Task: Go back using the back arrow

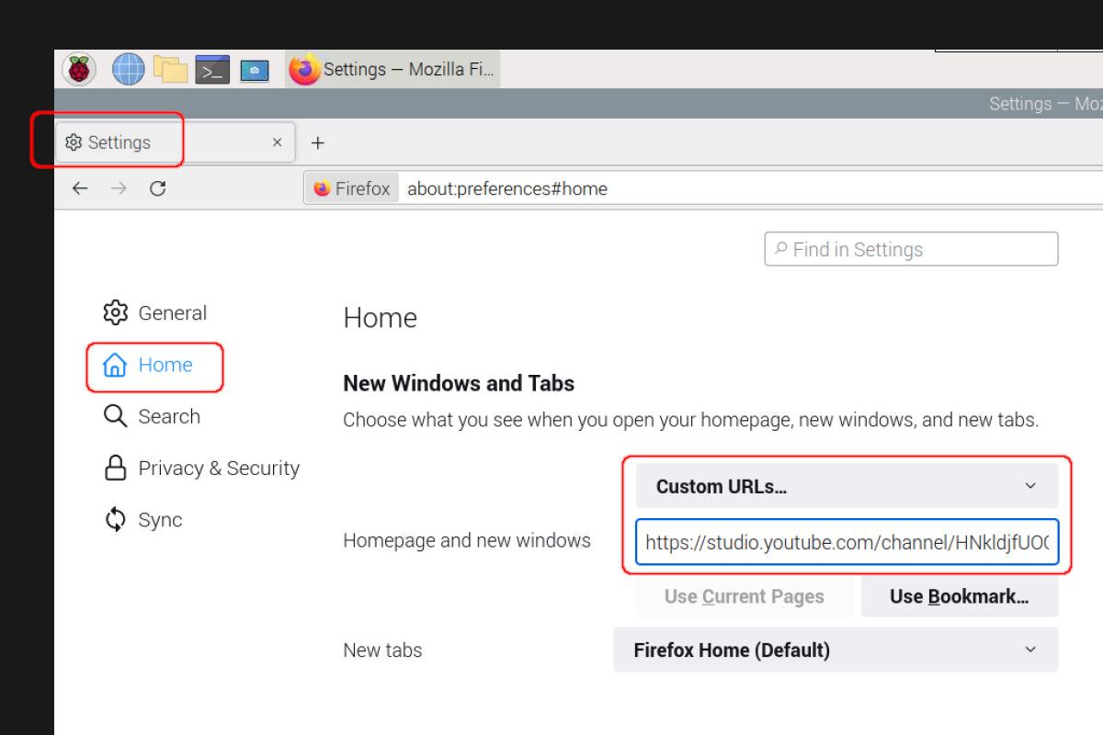Action: pos(80,188)
